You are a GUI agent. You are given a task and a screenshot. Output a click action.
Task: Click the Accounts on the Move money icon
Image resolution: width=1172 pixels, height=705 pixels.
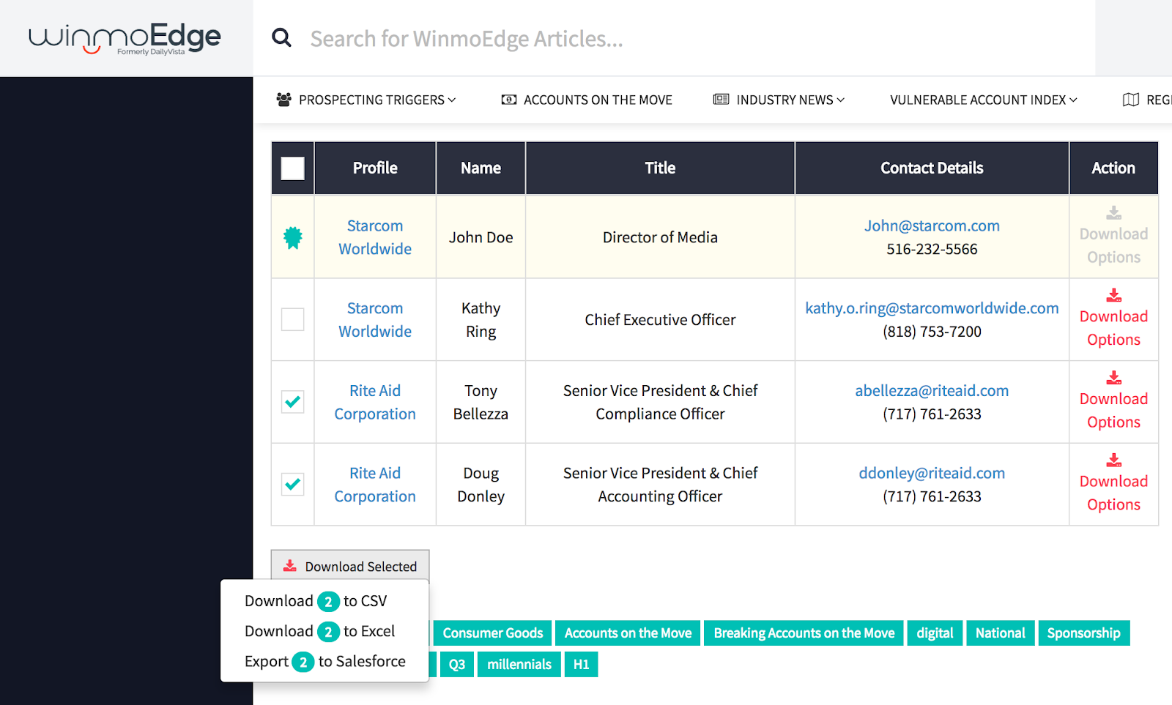click(509, 100)
